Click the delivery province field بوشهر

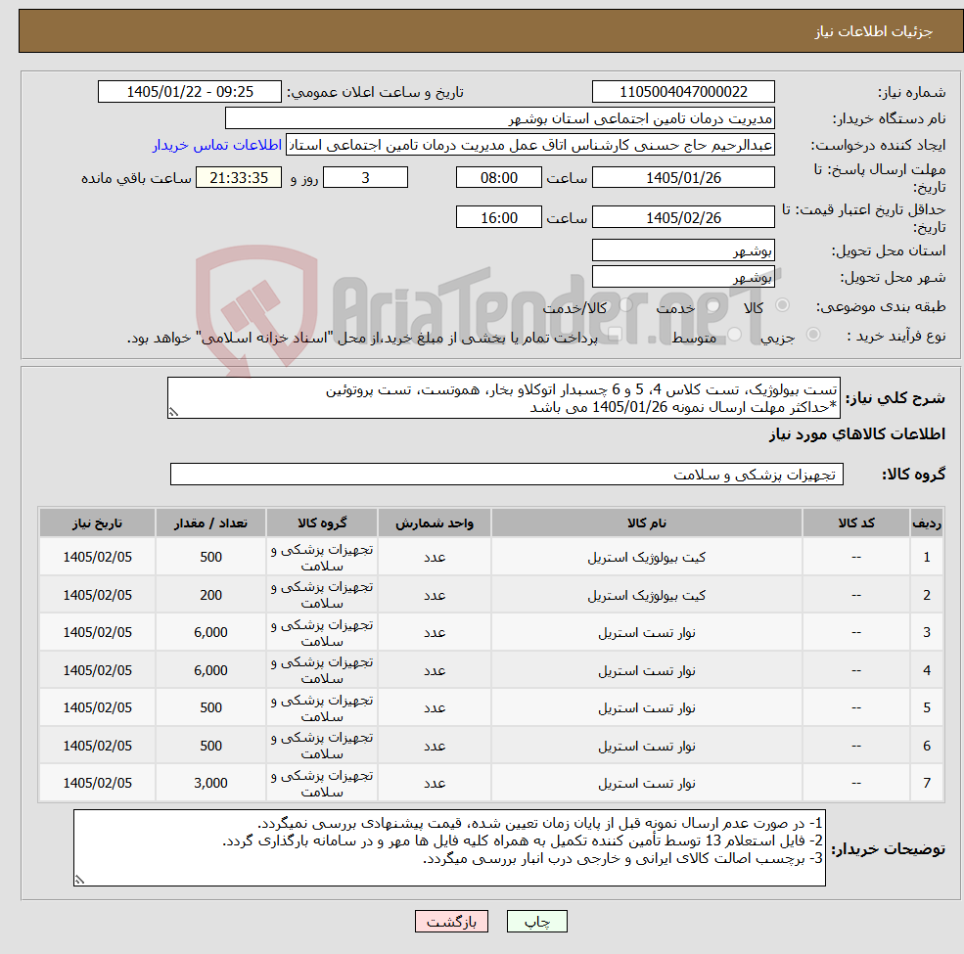click(x=683, y=250)
